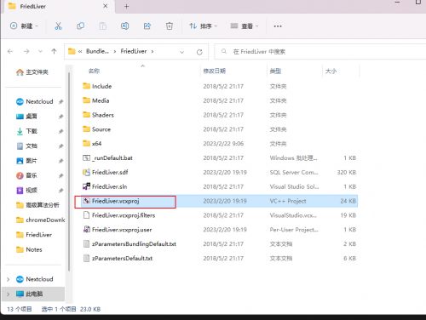The image size is (426, 320).
Task: Click the FriedLiver breadcrumb segment
Action: (x=134, y=51)
